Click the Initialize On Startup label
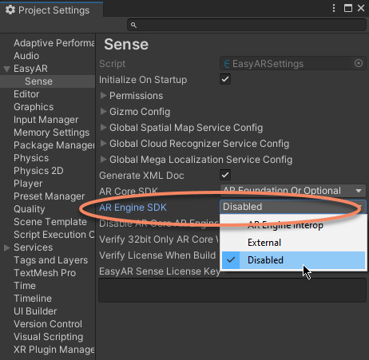The height and width of the screenshot is (360, 369). [x=143, y=80]
